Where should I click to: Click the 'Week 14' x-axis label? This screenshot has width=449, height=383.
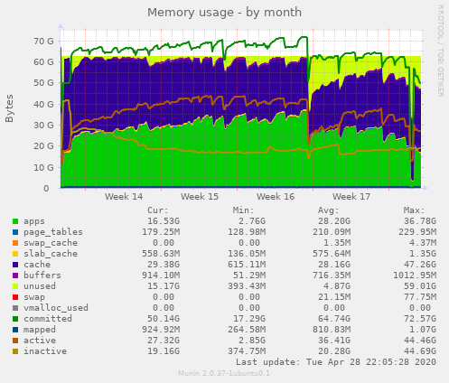click(124, 197)
